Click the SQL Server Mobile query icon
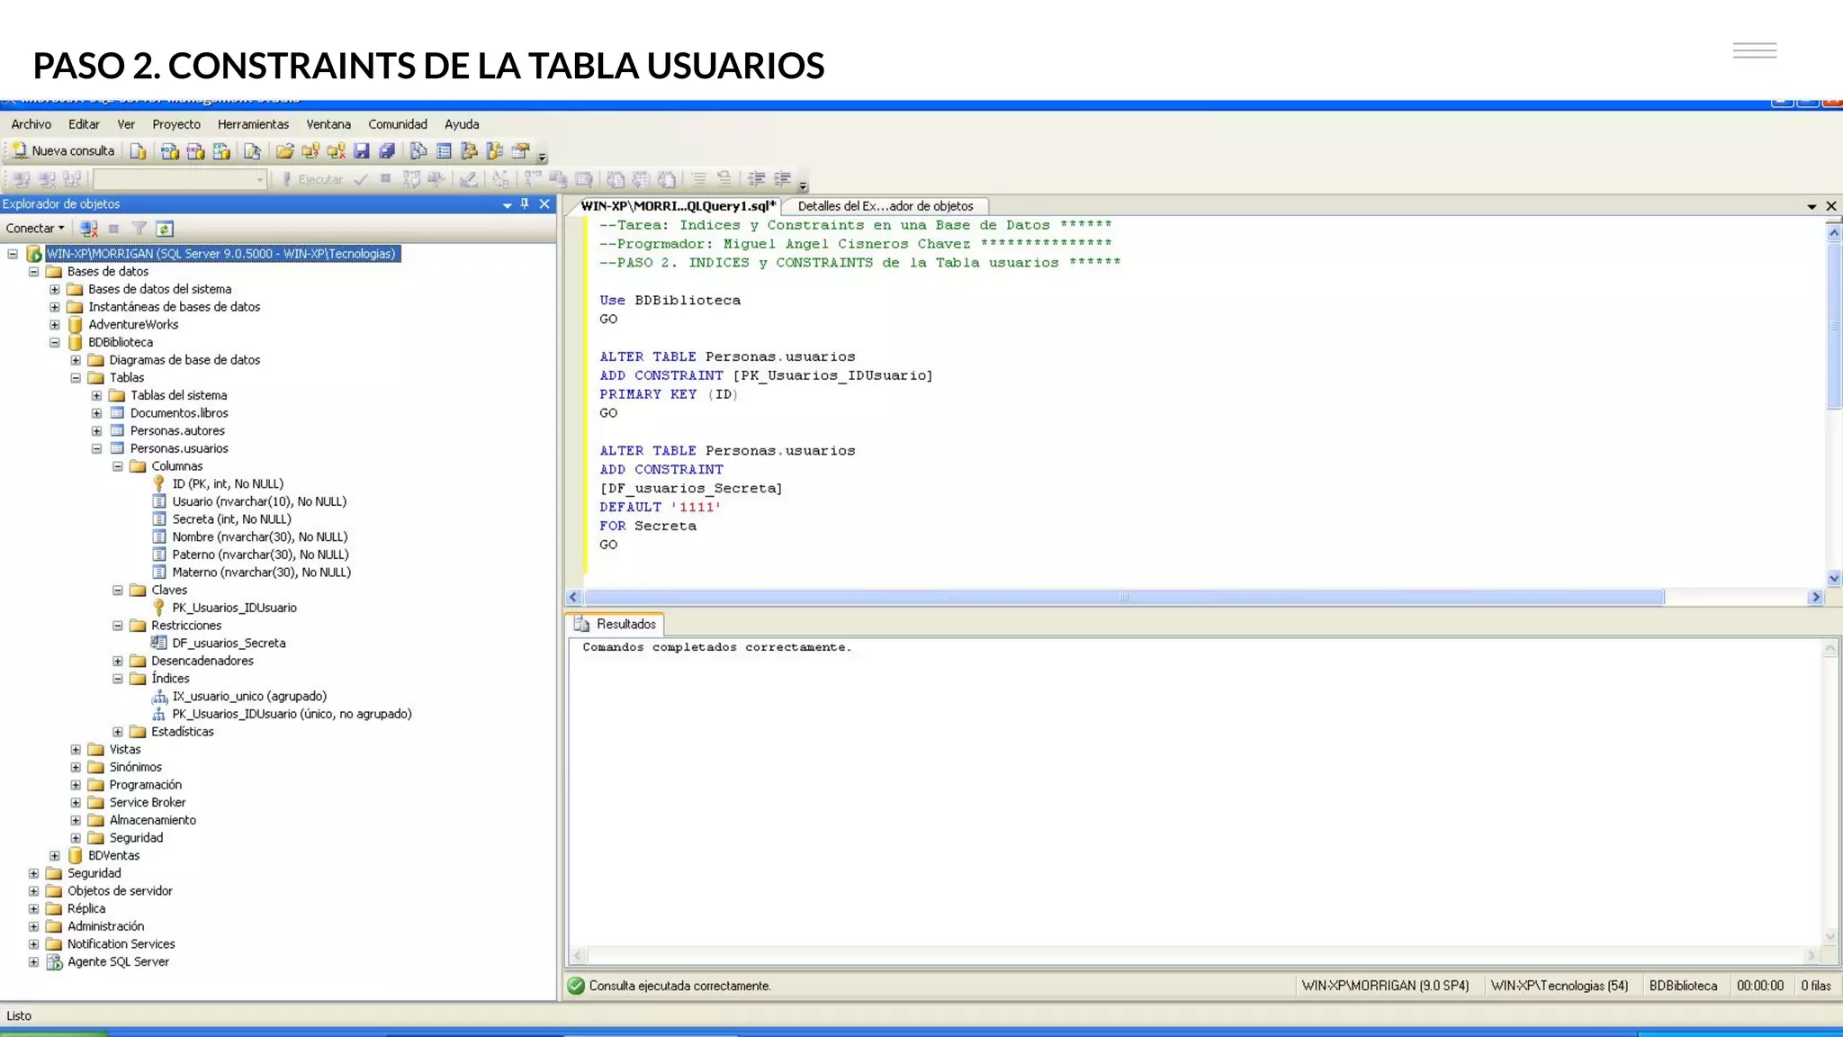Screen dimensions: 1843x1037 [x=252, y=151]
